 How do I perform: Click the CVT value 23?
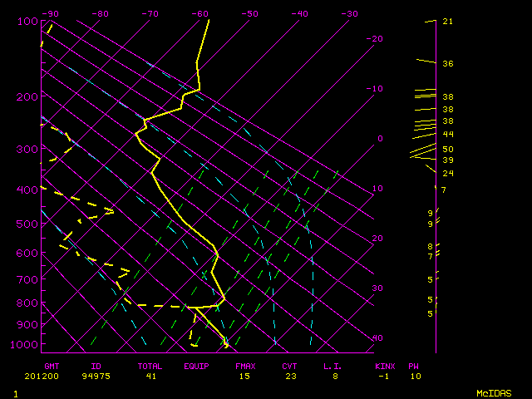pyautogui.click(x=289, y=376)
